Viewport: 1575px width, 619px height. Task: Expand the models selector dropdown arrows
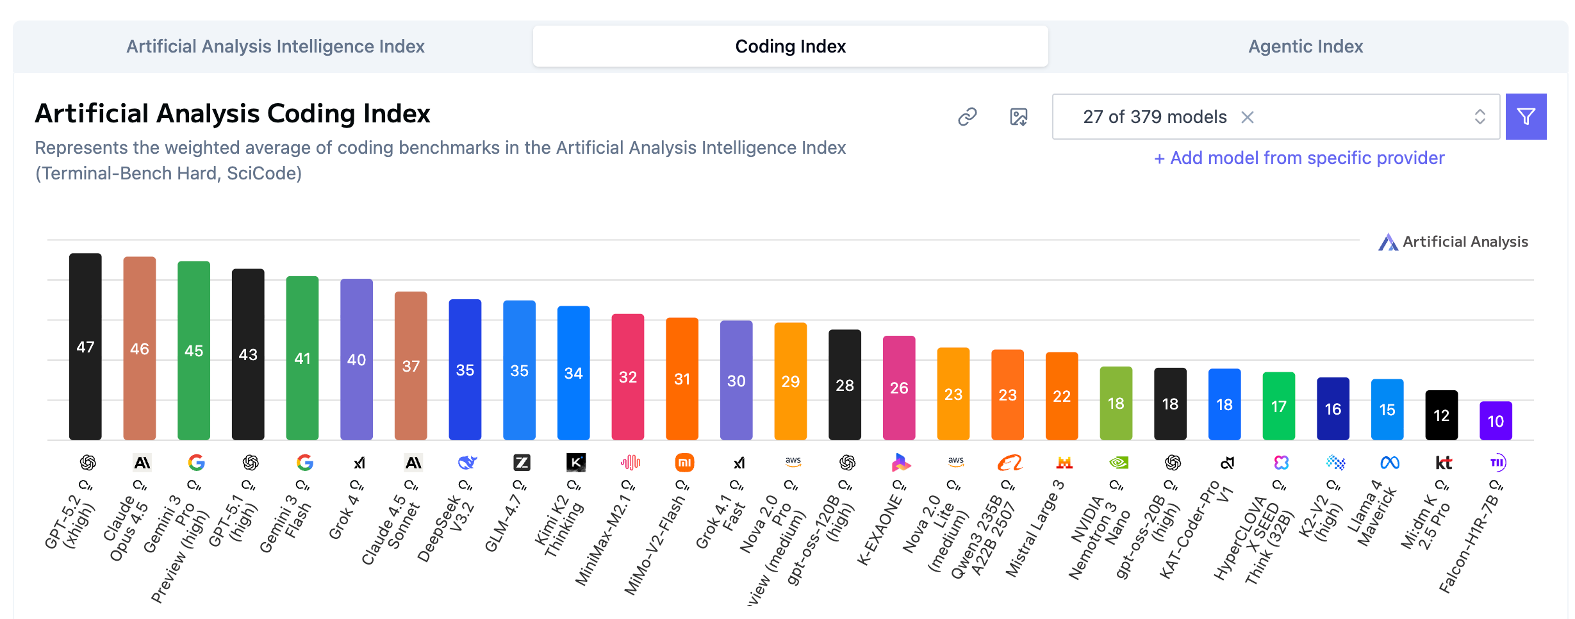pyautogui.click(x=1480, y=117)
